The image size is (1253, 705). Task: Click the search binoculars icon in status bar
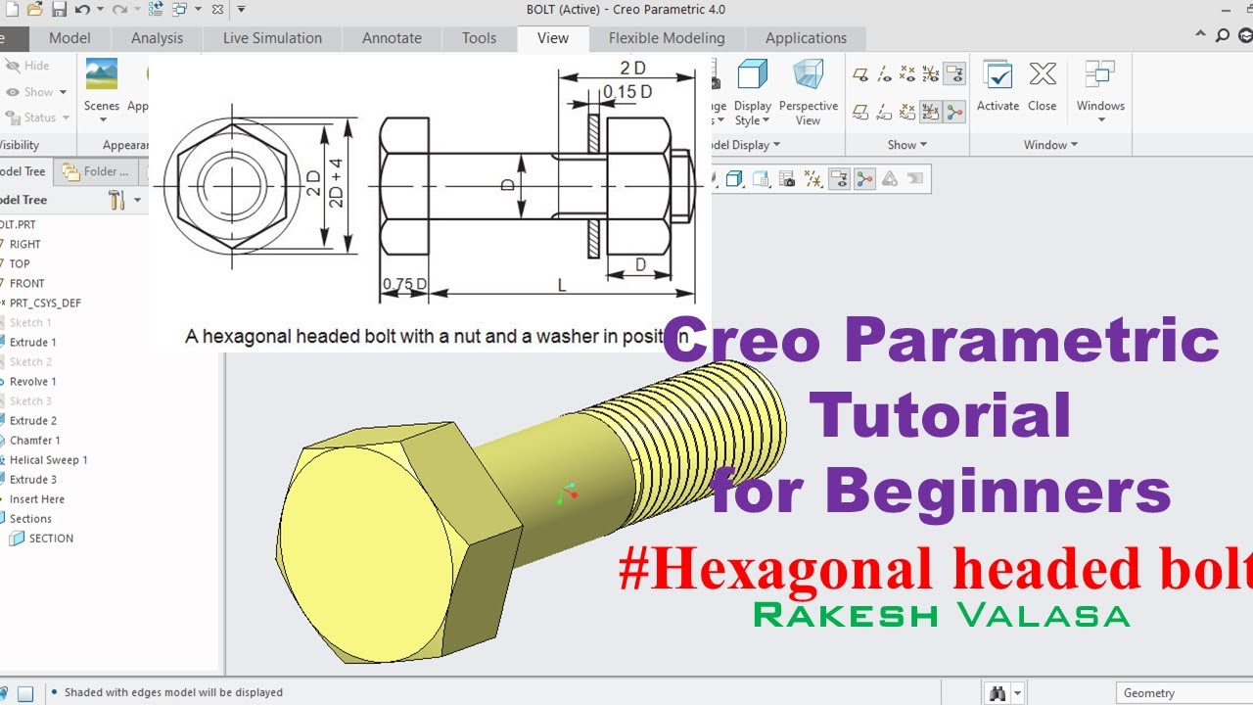point(998,693)
